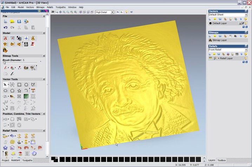Image resolution: width=252 pixels, height=167 pixels.
Task: Open the High Detail dropdown
Action: 112,12
